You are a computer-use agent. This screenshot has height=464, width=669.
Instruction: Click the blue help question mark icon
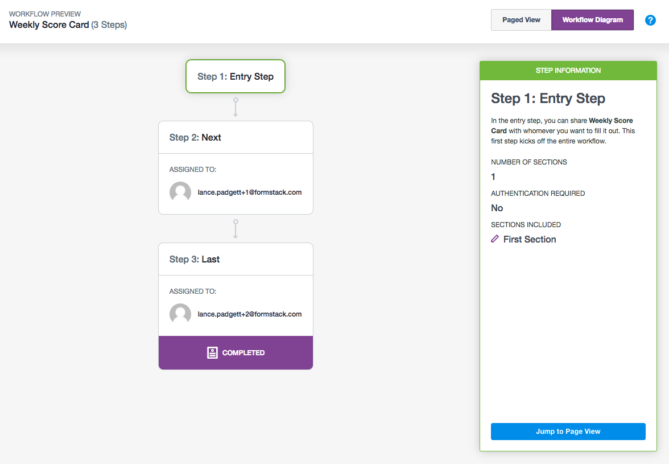(650, 20)
